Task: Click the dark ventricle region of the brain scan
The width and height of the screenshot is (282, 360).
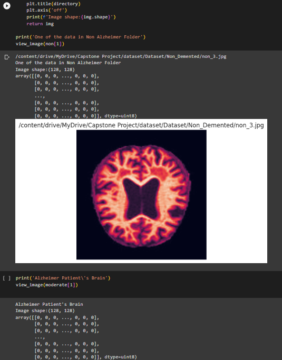Action: coord(141,198)
